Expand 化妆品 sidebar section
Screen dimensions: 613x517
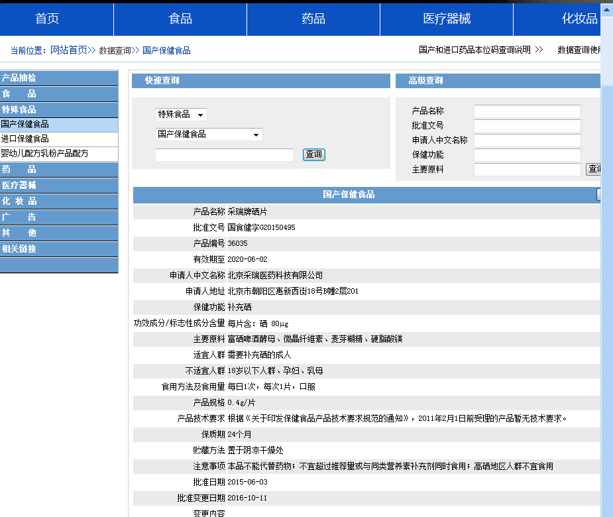[x=59, y=201]
